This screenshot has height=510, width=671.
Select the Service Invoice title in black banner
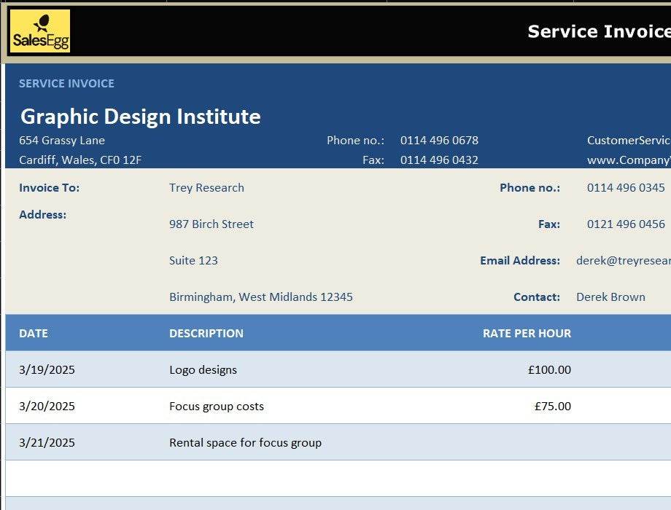click(598, 31)
